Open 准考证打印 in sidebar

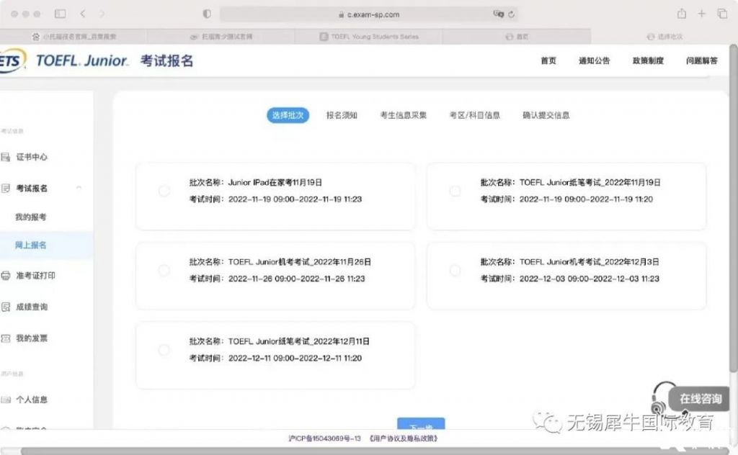tap(35, 276)
